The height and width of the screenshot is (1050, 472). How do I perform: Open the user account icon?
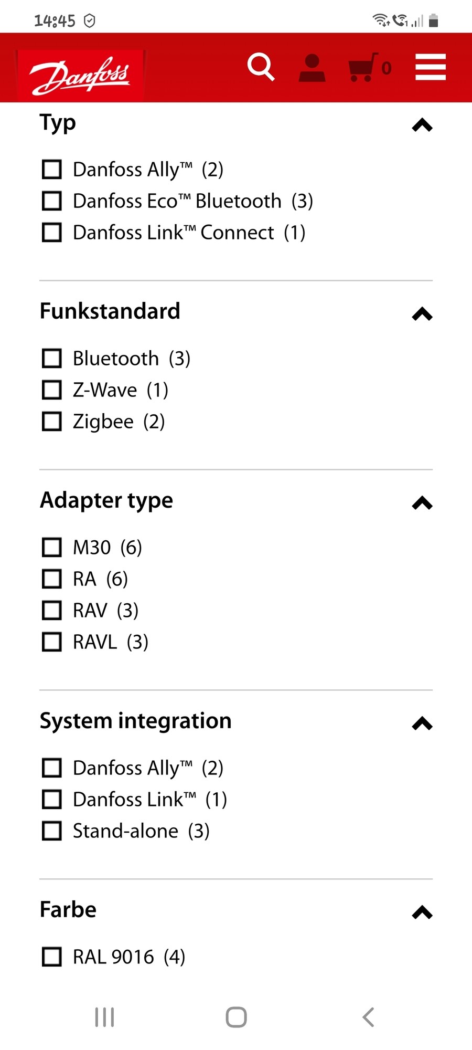click(312, 68)
